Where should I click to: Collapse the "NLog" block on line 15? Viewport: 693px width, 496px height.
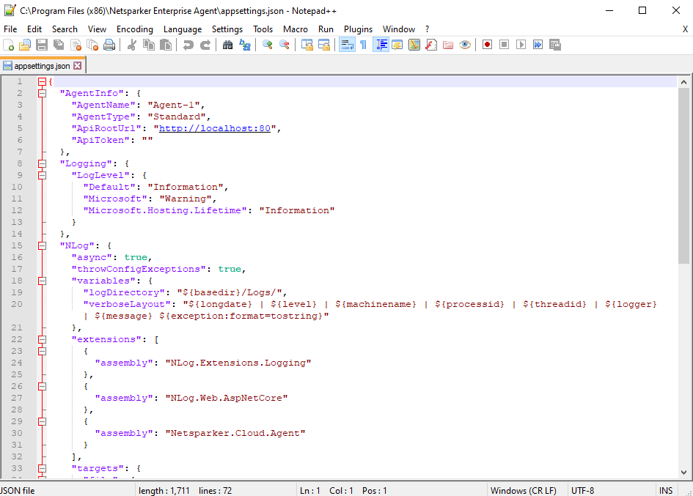[42, 245]
